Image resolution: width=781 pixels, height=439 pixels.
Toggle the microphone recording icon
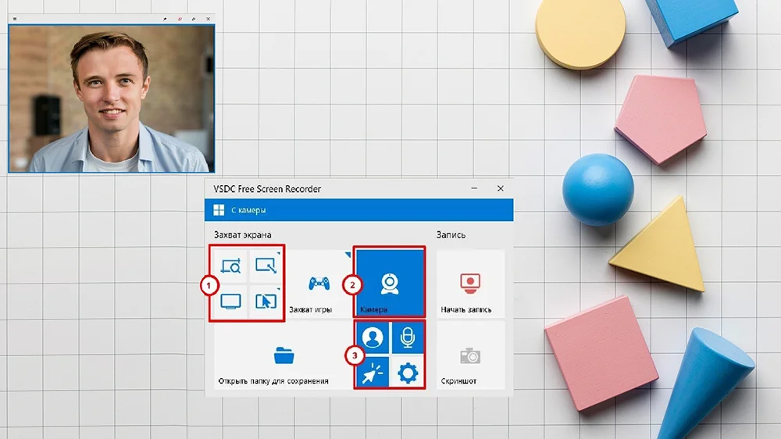[x=408, y=338]
